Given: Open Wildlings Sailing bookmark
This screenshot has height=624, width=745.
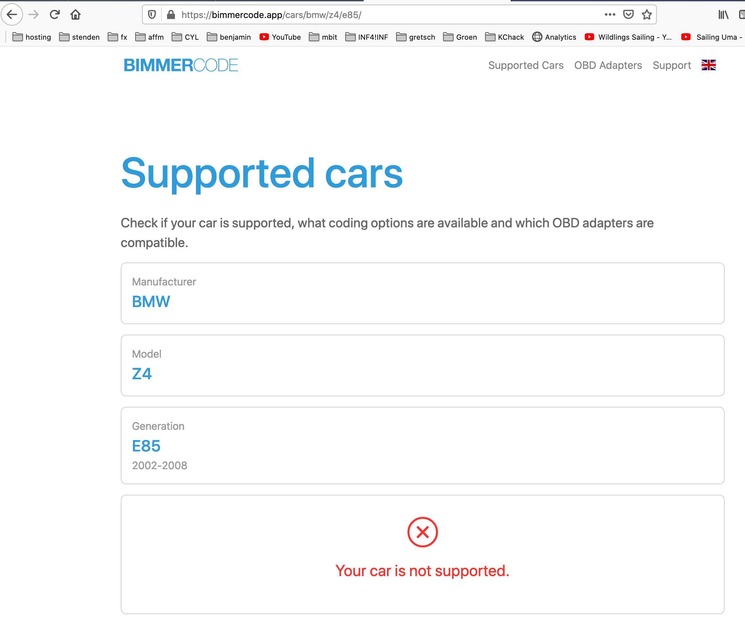Looking at the screenshot, I should pyautogui.click(x=628, y=37).
